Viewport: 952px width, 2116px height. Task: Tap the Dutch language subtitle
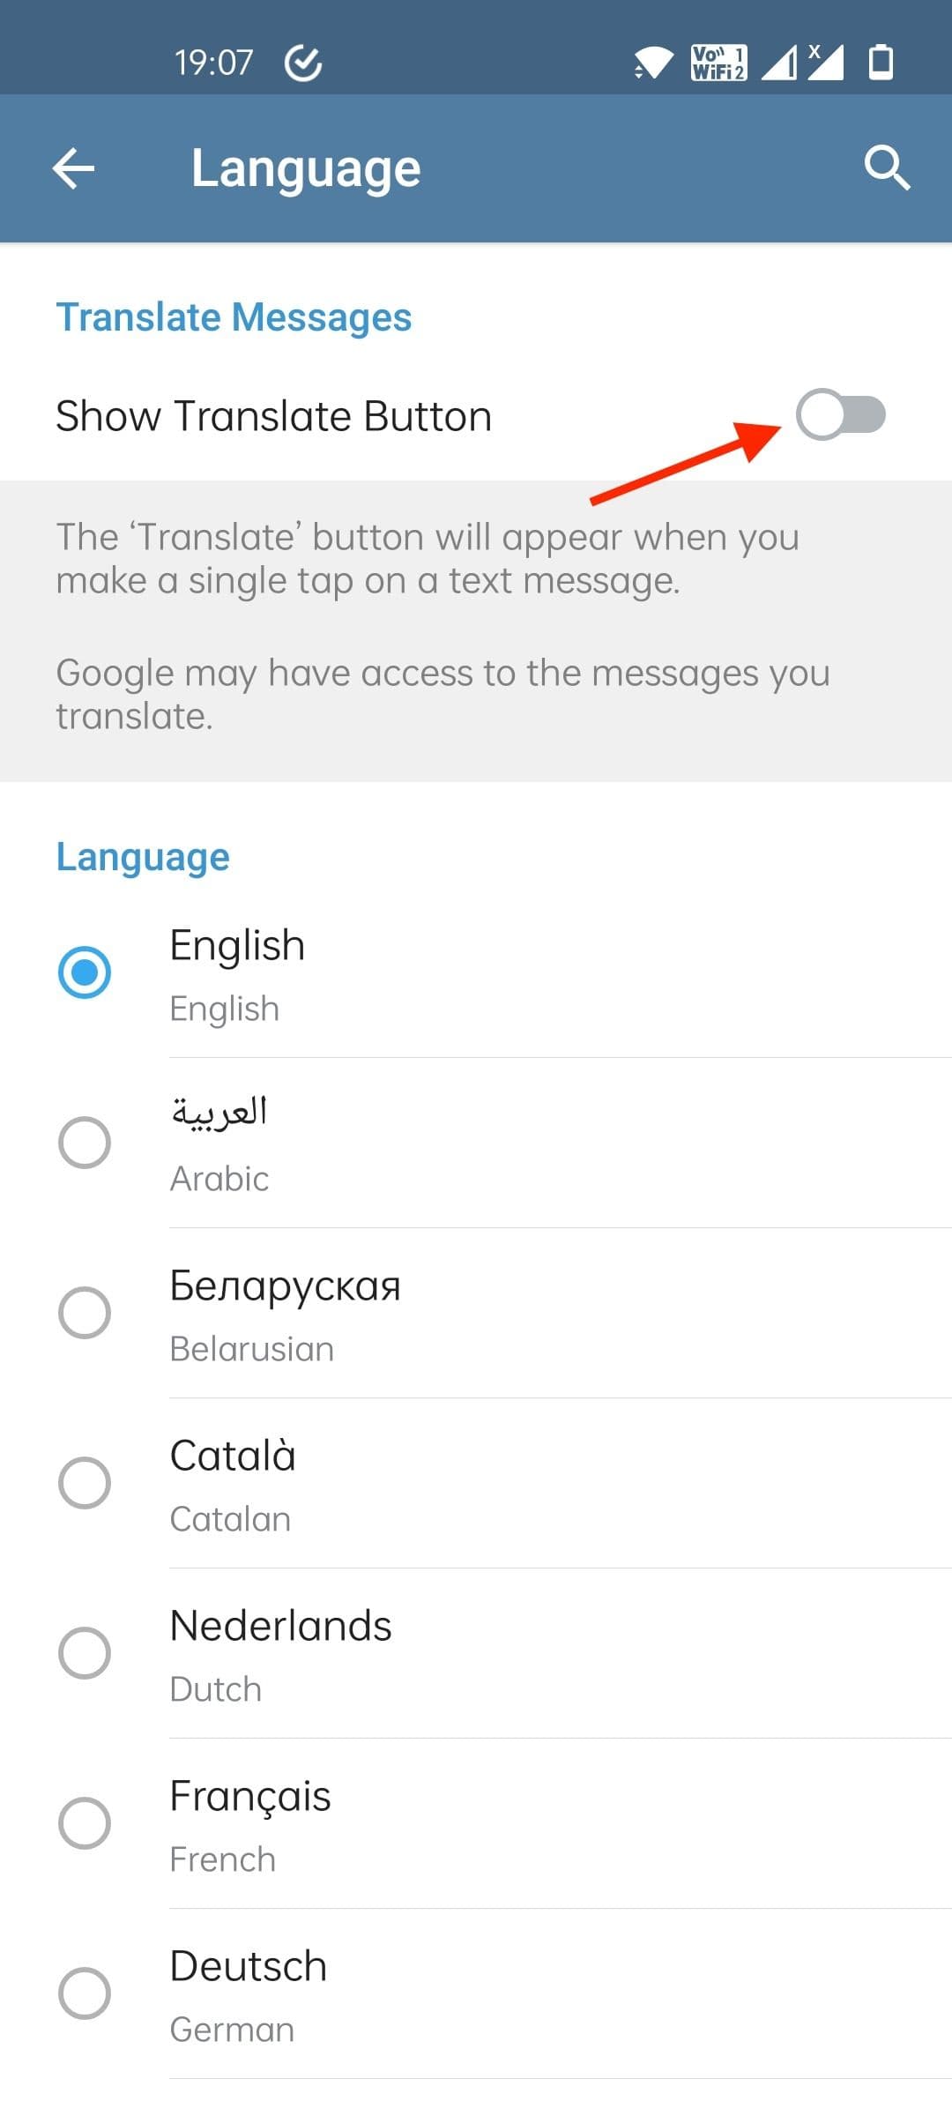[216, 1689]
